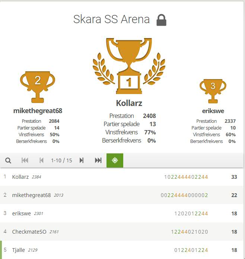245x259 pixels.
Task: Click mikethegreat68 rating 2013
Action: point(59,195)
